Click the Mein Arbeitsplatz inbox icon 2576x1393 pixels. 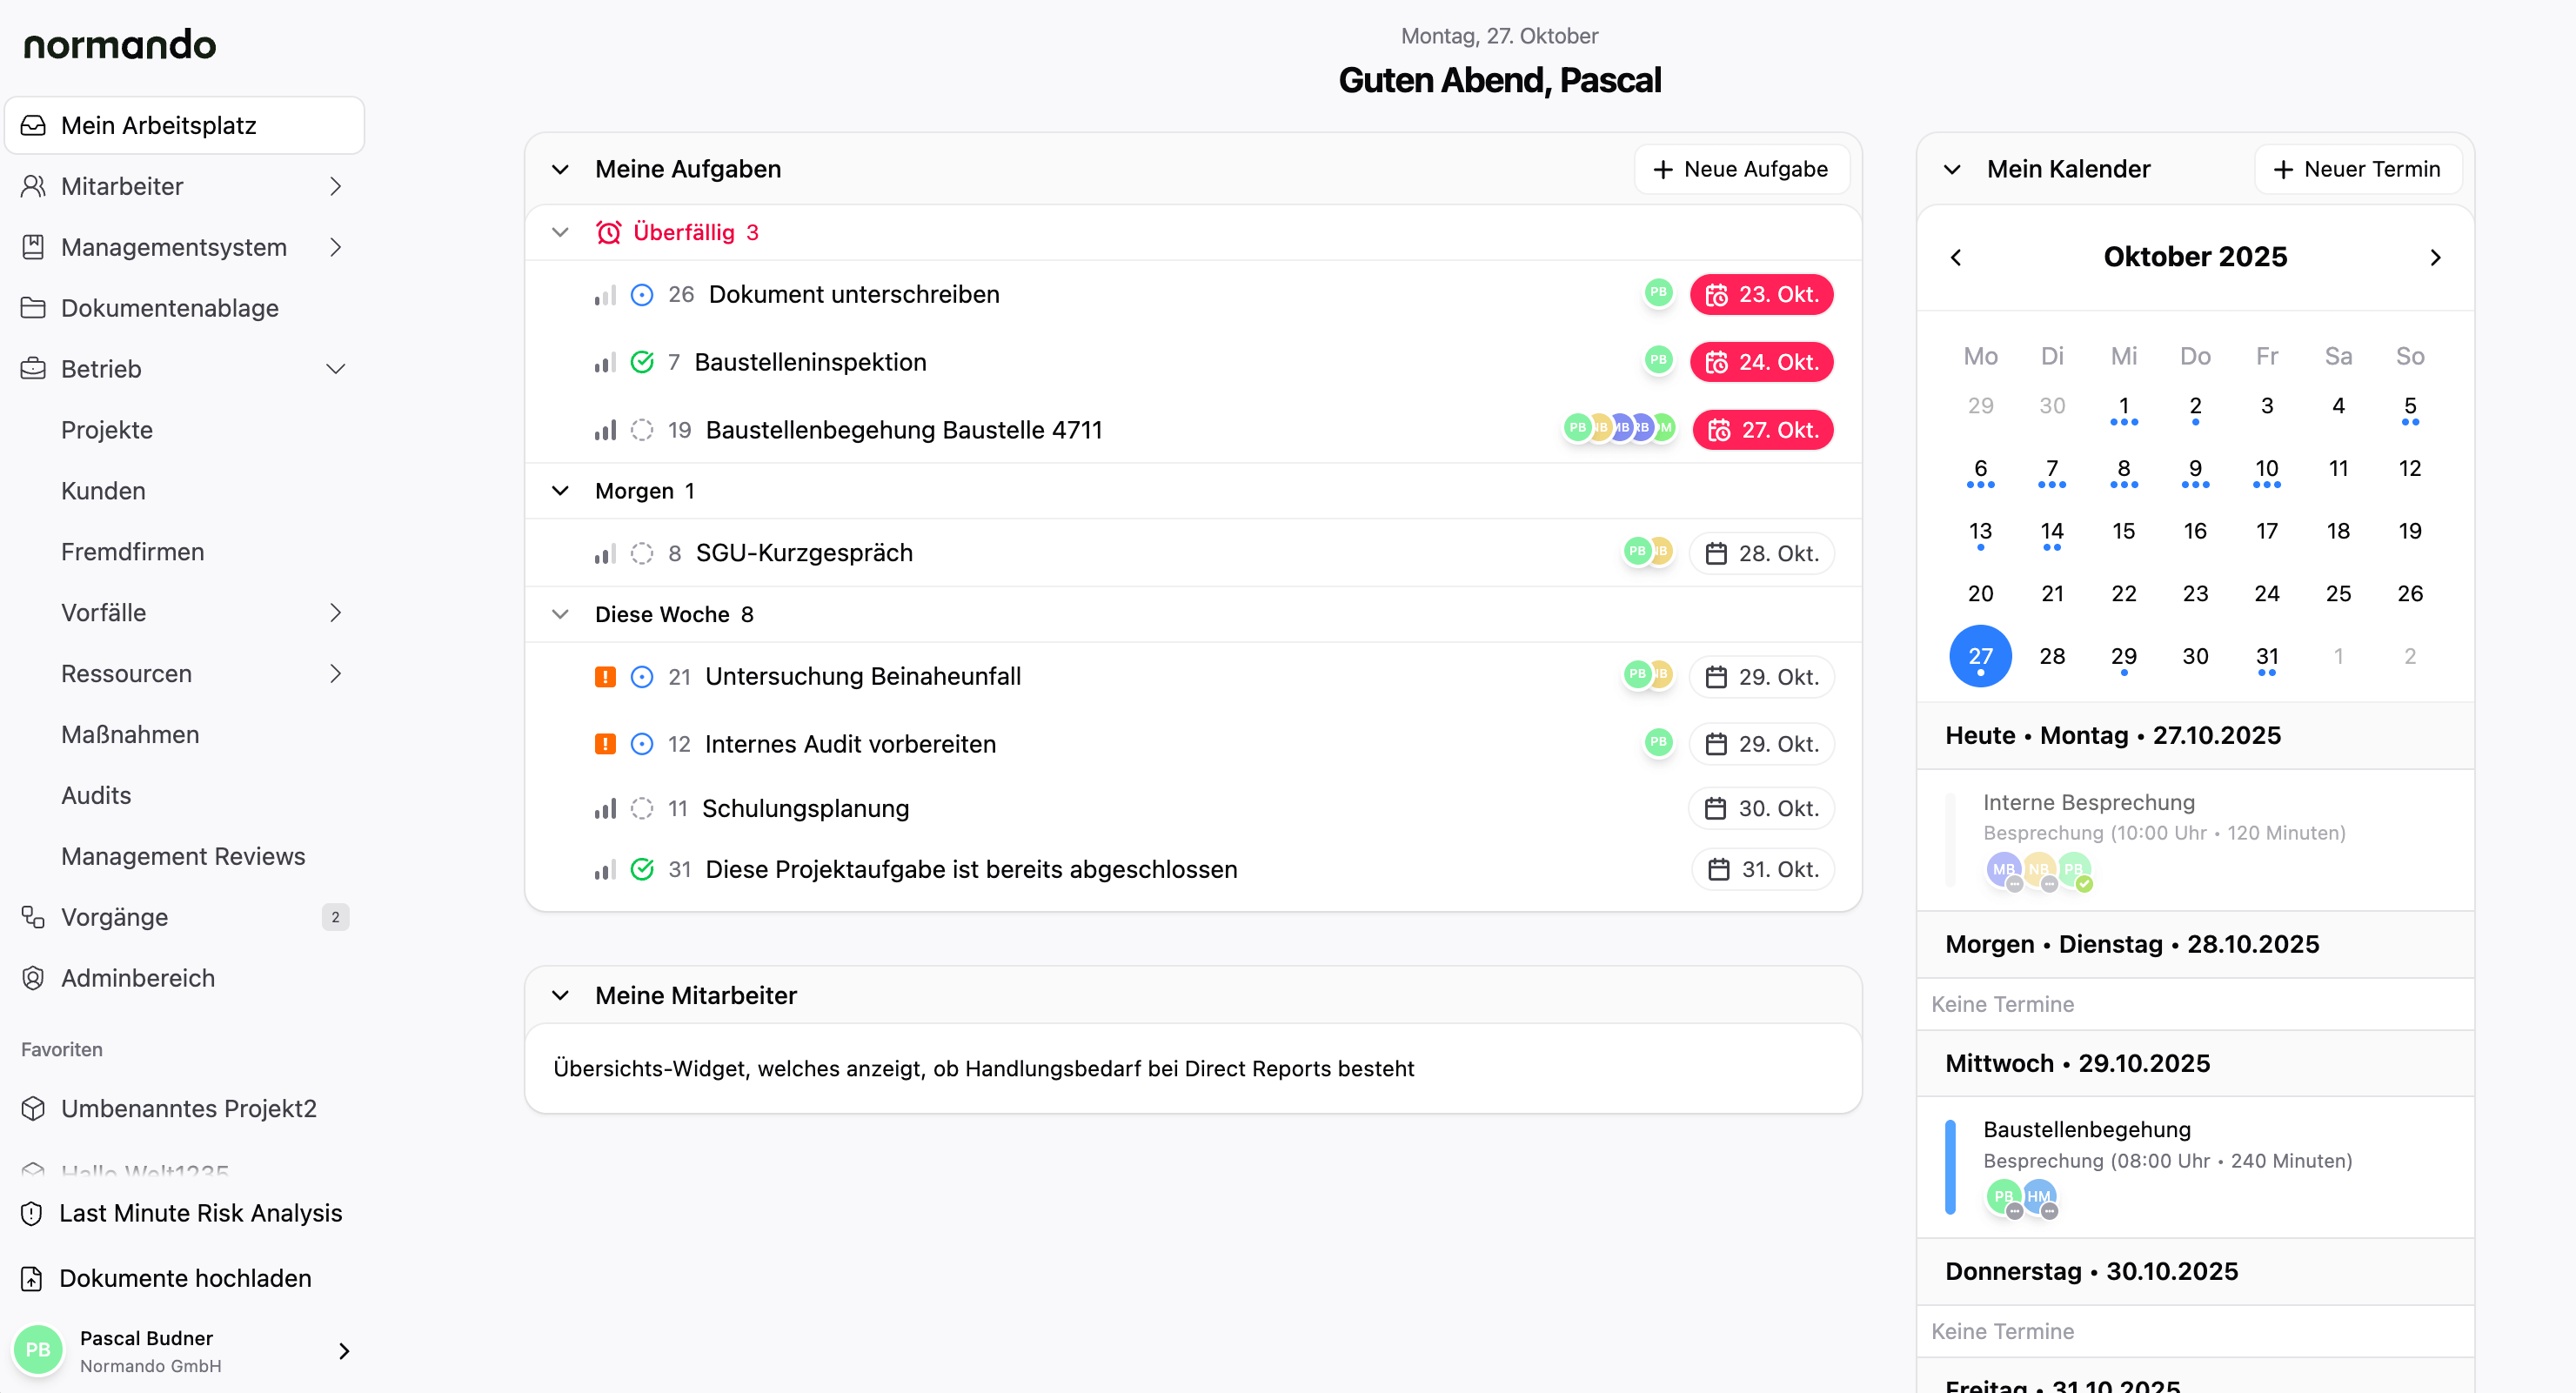33,125
